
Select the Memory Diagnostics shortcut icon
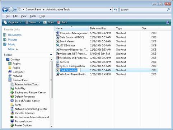click(58, 50)
